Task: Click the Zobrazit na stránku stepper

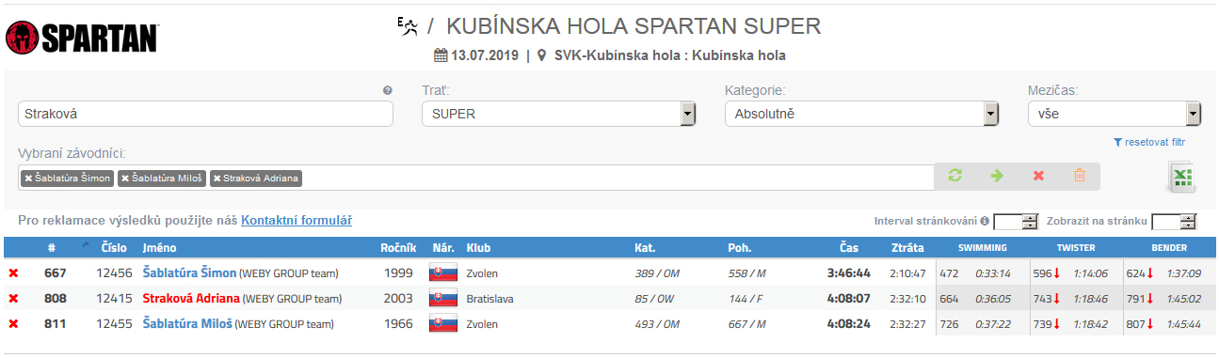Action: (1174, 222)
